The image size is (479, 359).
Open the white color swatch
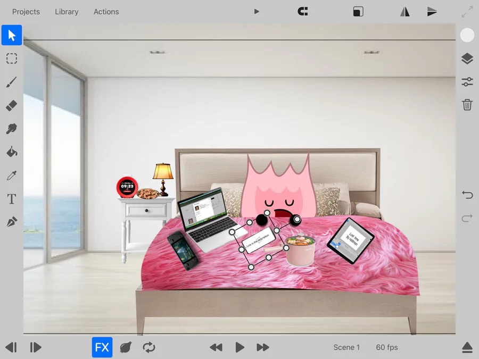(467, 35)
